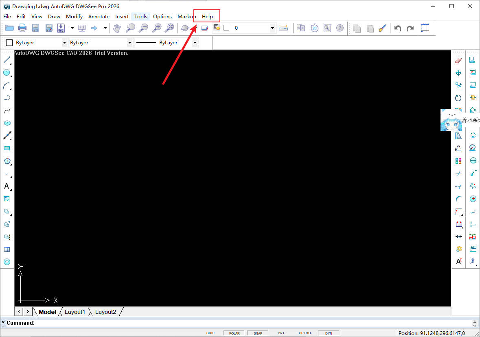The width and height of the screenshot is (480, 337).
Task: Click the Zoom Extents magnifier icon
Action: click(x=169, y=28)
